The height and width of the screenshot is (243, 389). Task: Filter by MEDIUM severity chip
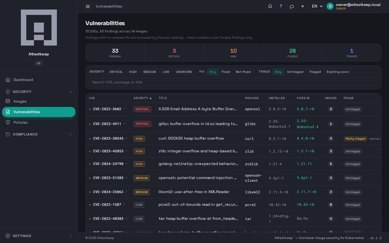pos(150,72)
